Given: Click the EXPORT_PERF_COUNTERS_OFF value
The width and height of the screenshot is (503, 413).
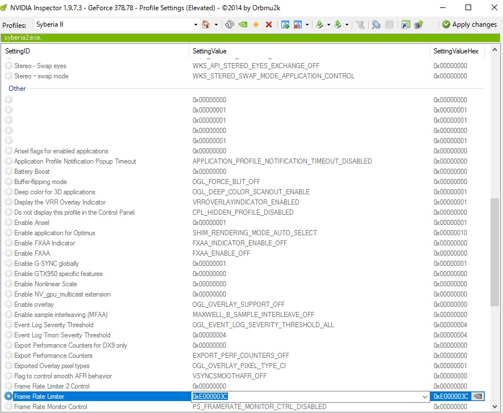Looking at the screenshot, I should [x=240, y=356].
